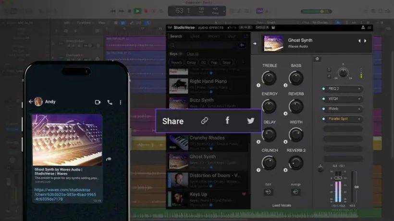Click the input gain knob above REQ 2
The image size is (394, 221).
coord(343,73)
